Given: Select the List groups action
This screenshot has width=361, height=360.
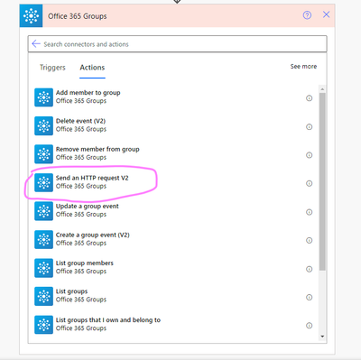Looking at the screenshot, I should point(173,296).
